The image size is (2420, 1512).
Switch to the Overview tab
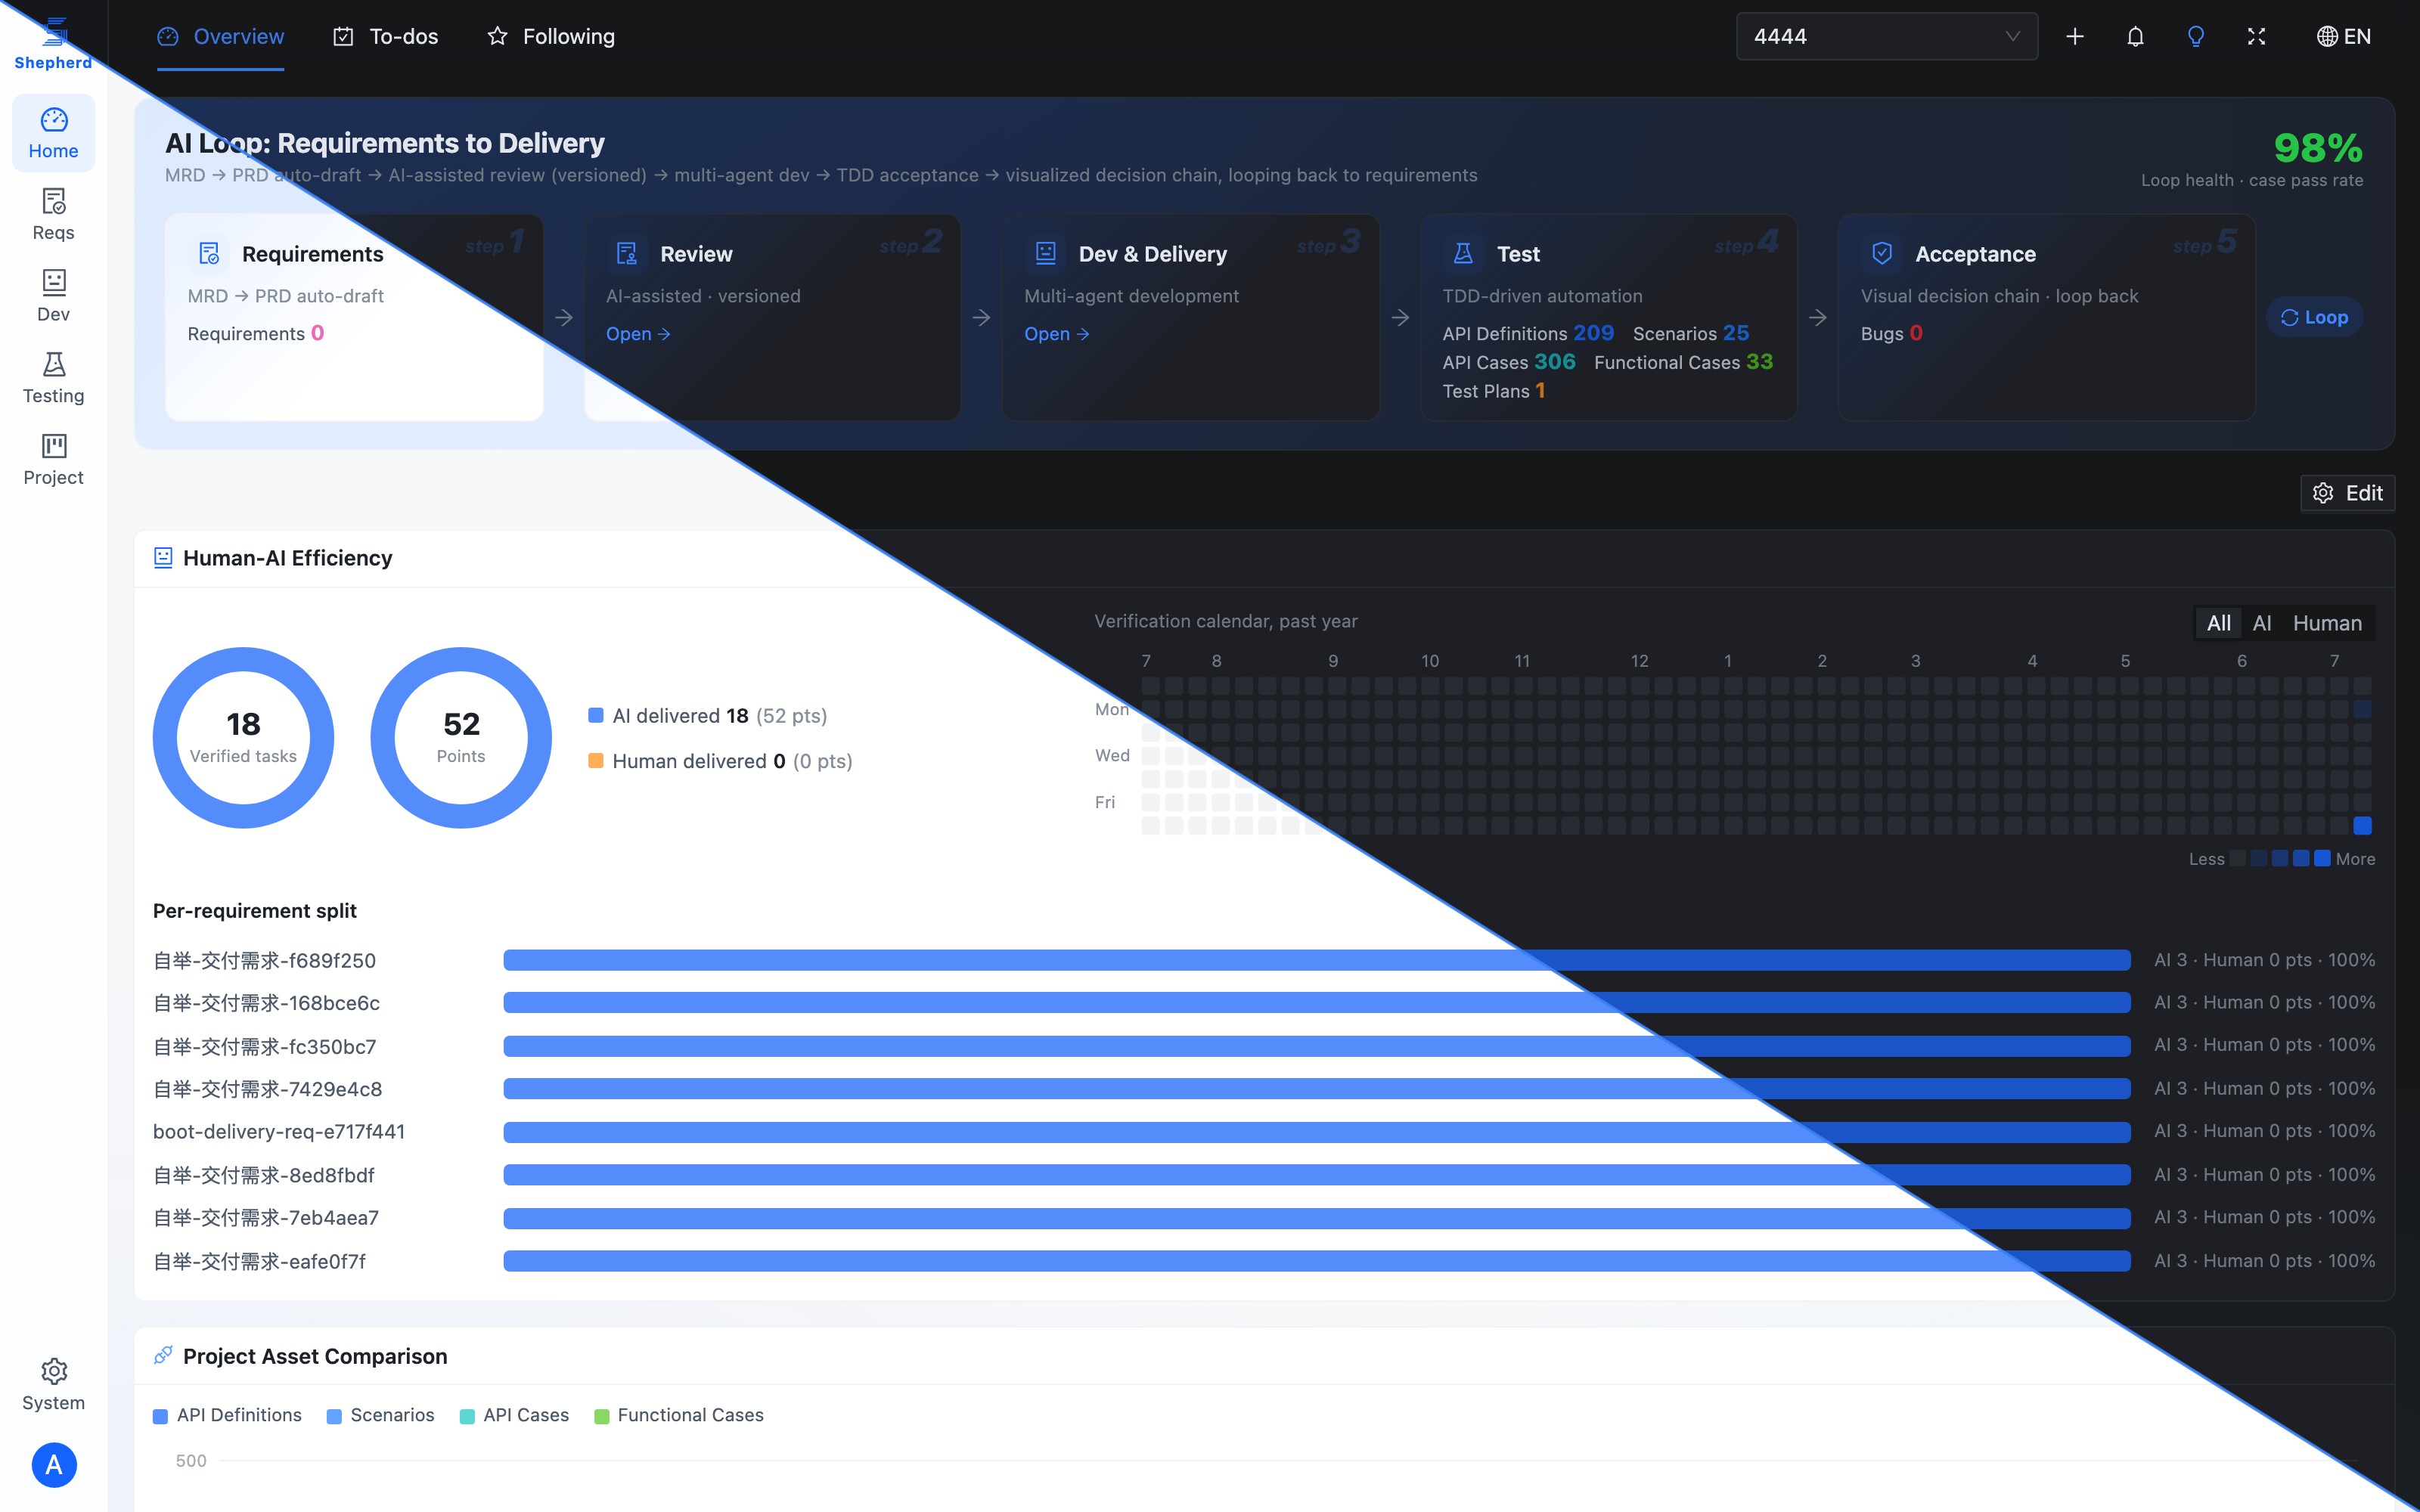coord(221,37)
